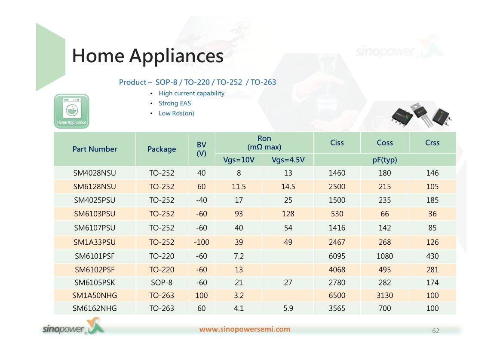This screenshot has height=355, width=503.
Task: Click the TO-252 package cell for SM4028NSU
Action: pos(162,173)
